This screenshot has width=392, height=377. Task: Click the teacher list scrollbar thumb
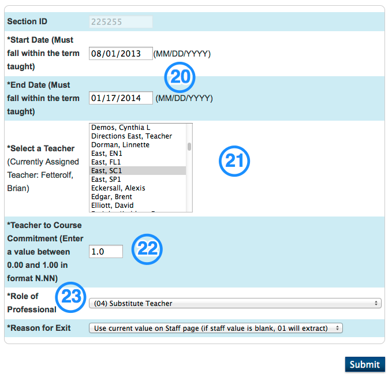(x=189, y=146)
